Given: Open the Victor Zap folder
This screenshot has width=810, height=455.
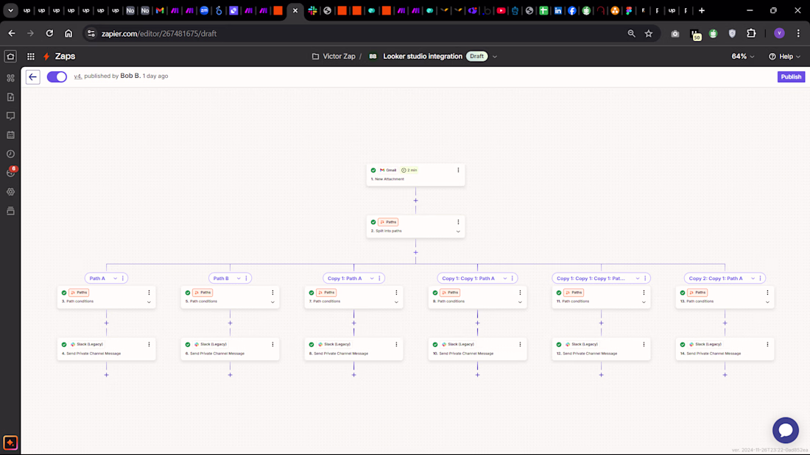Looking at the screenshot, I should click(334, 56).
